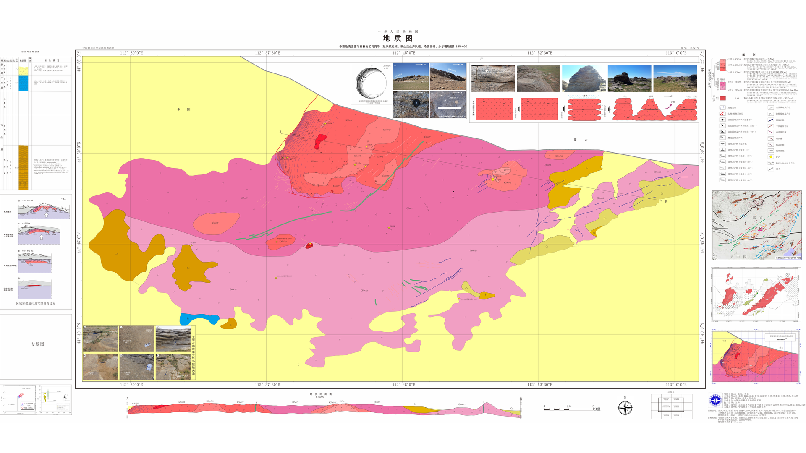Image resolution: width=806 pixels, height=453 pixels.
Task: Click the NW direction arrow in evolution diagram
Action: point(63,199)
